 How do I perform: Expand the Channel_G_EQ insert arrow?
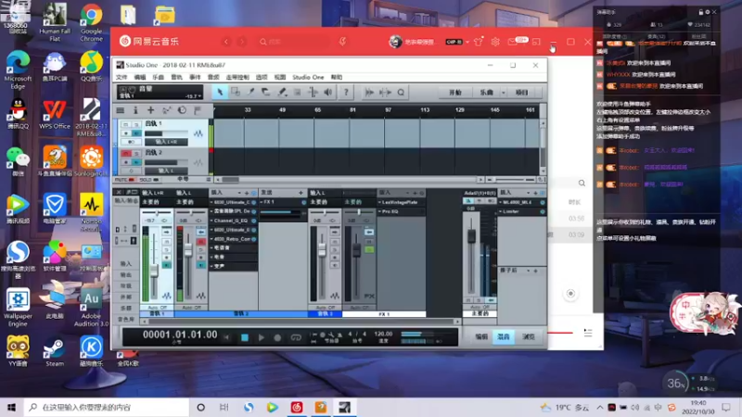tap(211, 221)
